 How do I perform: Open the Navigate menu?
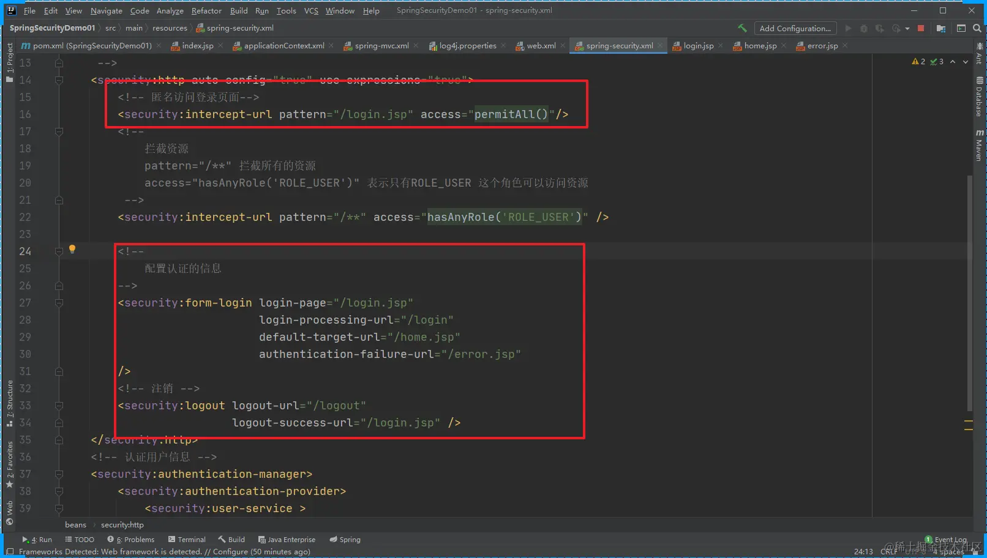coord(106,10)
